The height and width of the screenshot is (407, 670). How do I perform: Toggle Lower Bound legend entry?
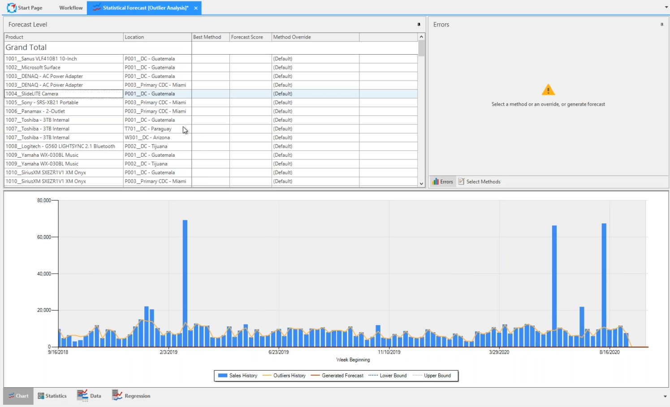pyautogui.click(x=388, y=376)
